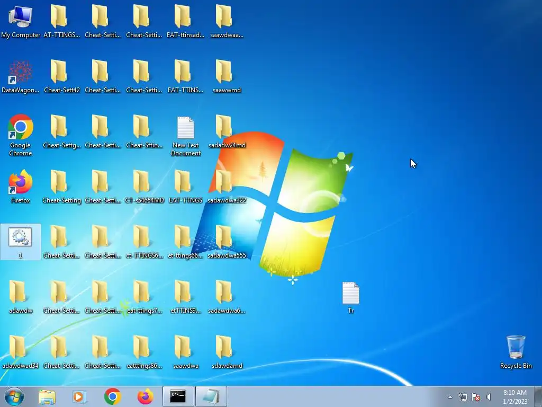The image size is (542, 407).
Task: Select the etTTINS9... folder
Action: point(185,297)
